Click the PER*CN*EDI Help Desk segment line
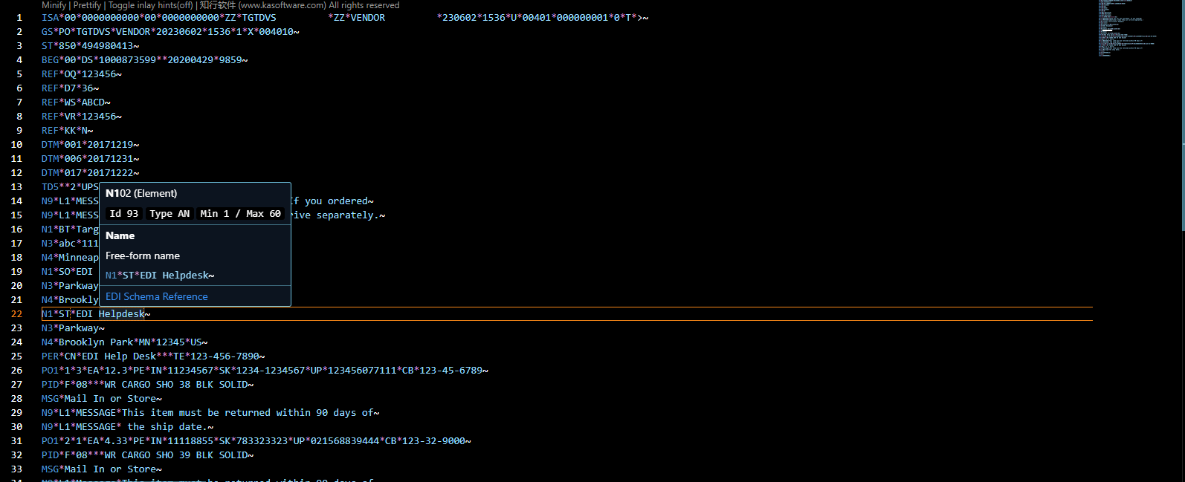1185x482 pixels. 153,356
